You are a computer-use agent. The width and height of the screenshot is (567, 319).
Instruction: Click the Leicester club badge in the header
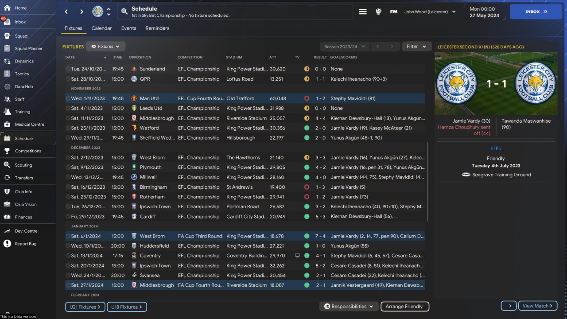coord(98,12)
